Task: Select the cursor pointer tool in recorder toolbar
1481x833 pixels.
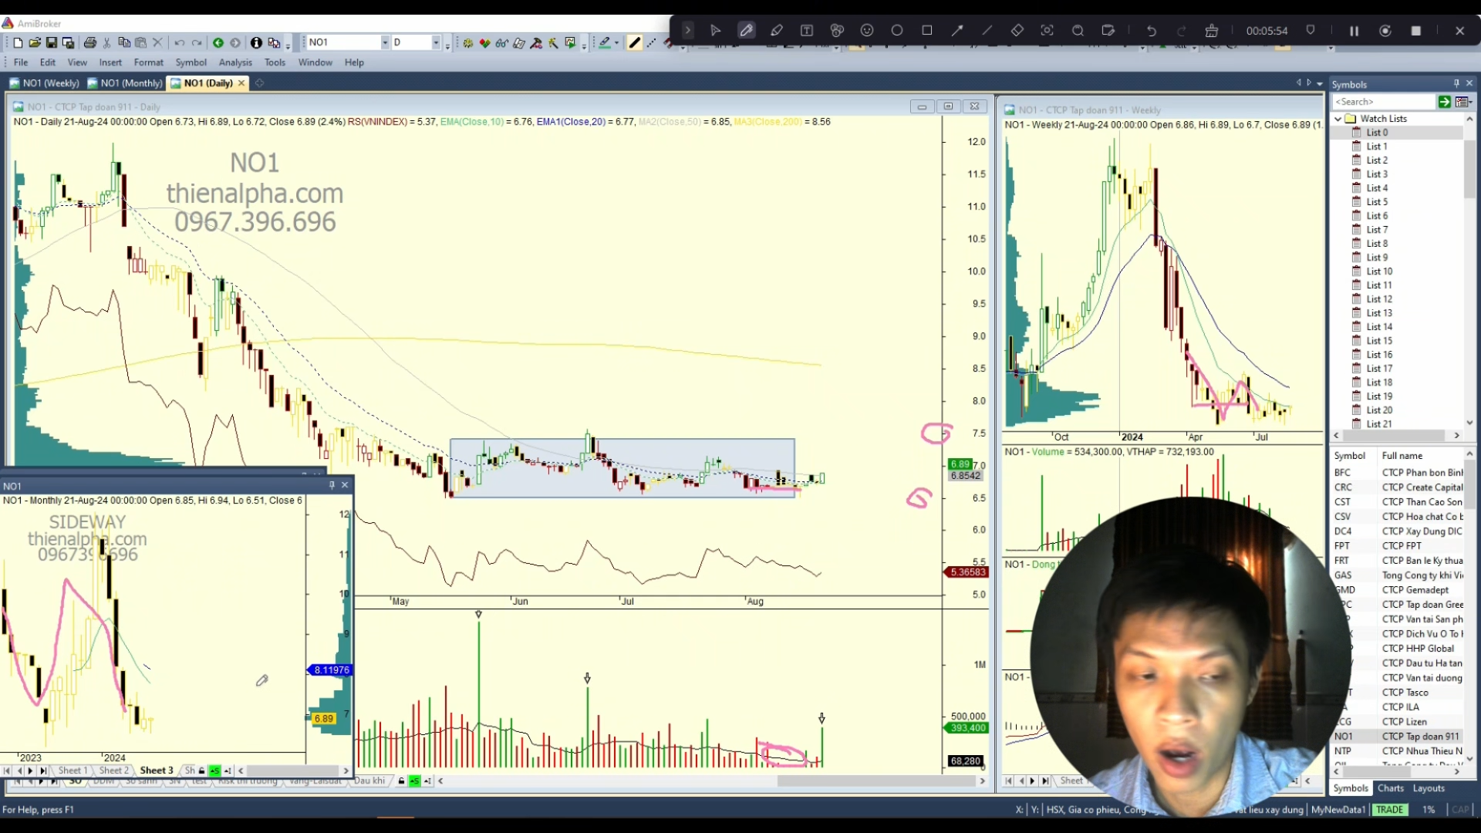Action: (716, 31)
